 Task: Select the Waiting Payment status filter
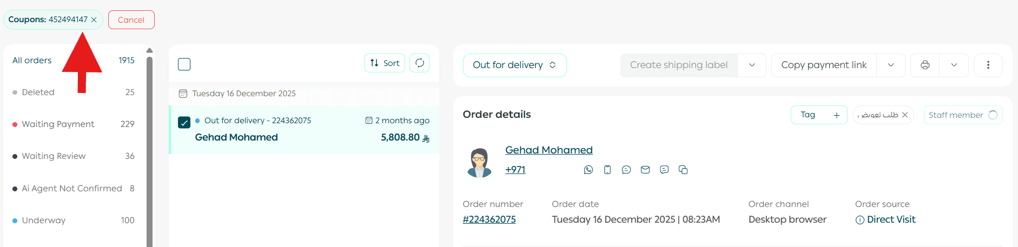pos(58,124)
